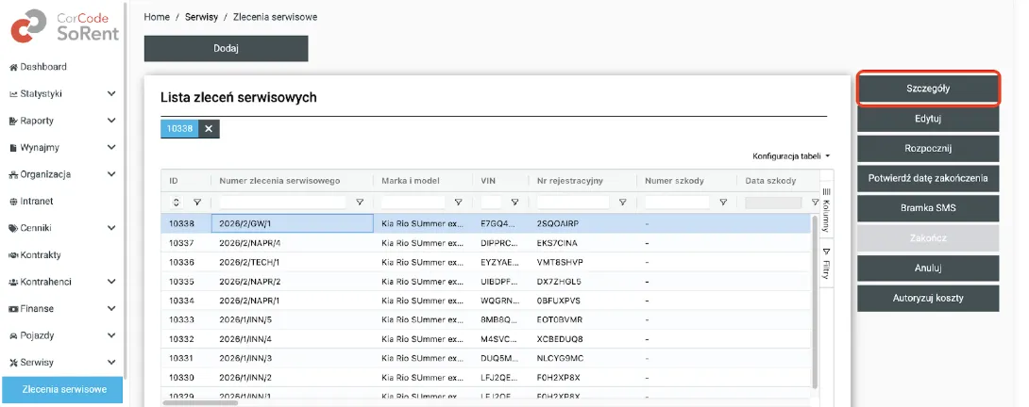
Task: Click the Autoryzuj koszty button
Action: (x=928, y=298)
